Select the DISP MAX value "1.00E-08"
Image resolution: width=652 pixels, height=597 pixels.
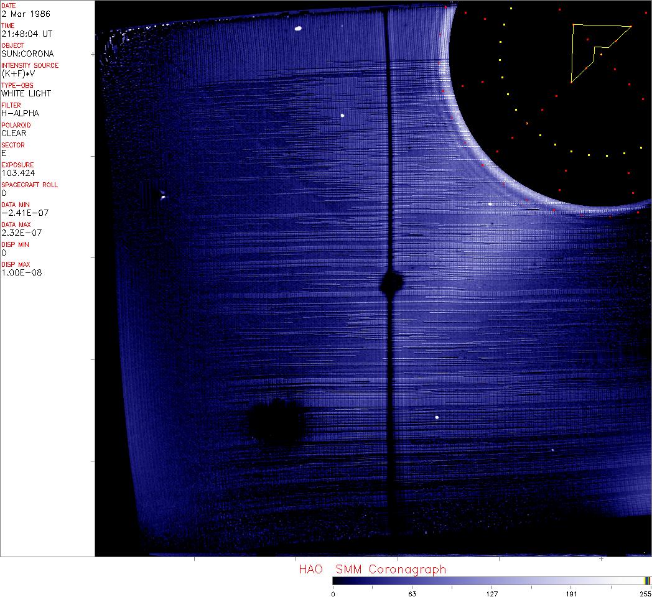tap(22, 272)
